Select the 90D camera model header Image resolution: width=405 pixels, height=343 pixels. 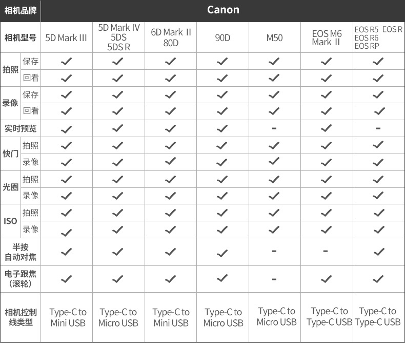click(x=222, y=38)
